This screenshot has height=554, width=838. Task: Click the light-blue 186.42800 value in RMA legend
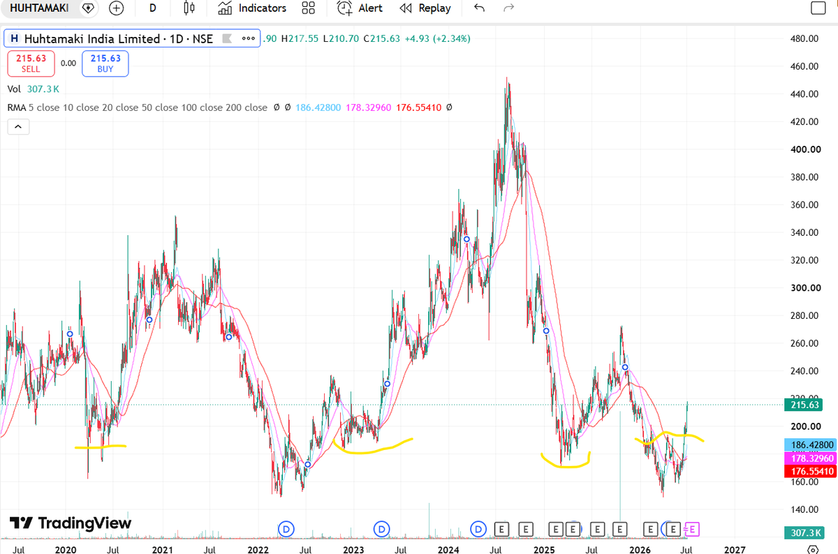point(318,107)
